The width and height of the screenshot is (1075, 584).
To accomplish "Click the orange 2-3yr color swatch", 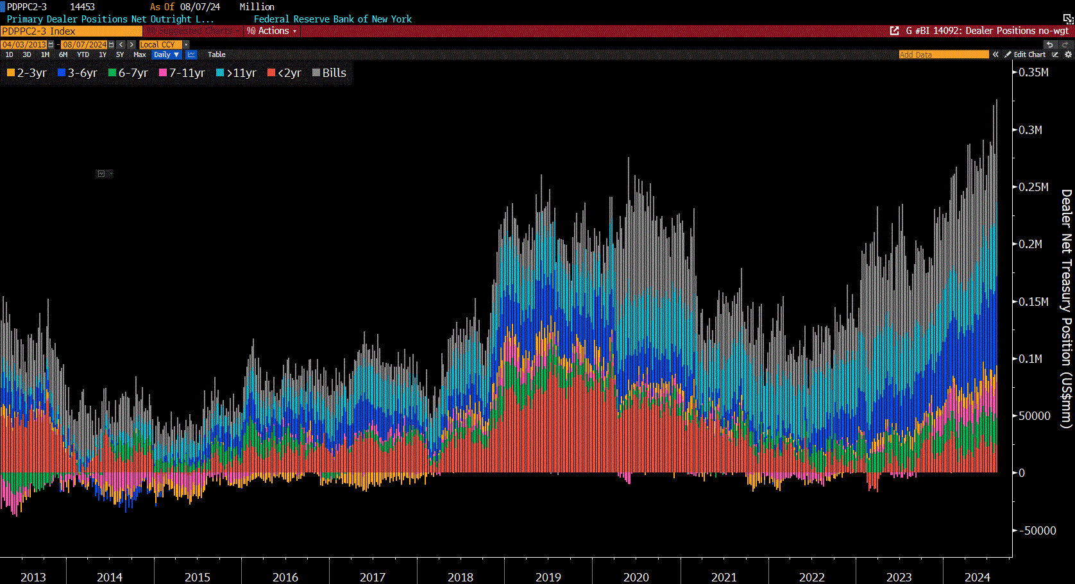I will pos(9,72).
